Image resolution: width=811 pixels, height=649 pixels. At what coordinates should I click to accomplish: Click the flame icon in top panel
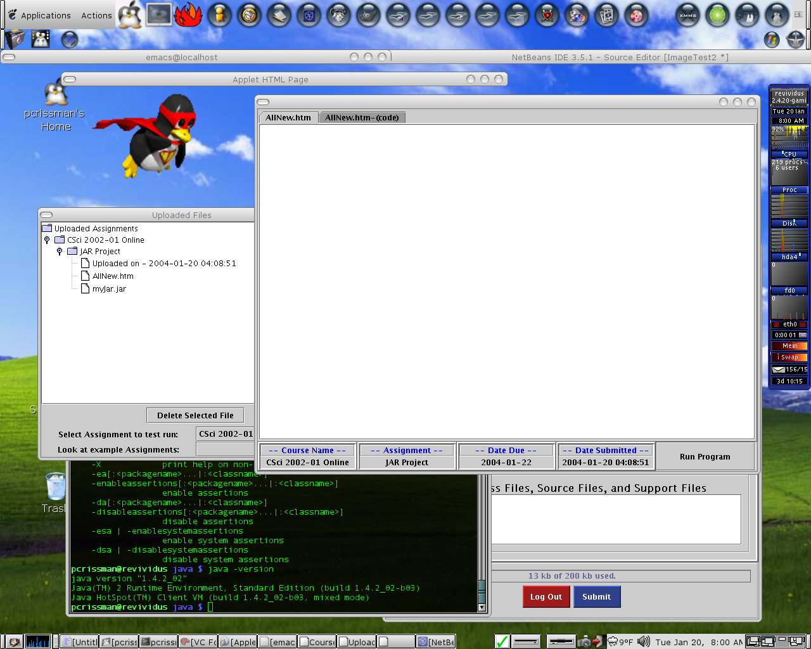pyautogui.click(x=188, y=15)
